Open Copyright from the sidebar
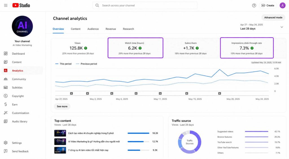 point(22,96)
